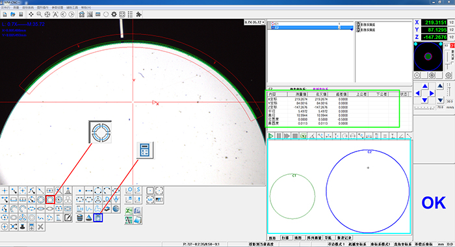Image resolution: width=455 pixels, height=247 pixels.
Task: Click the pause program button
Action: pos(279,136)
